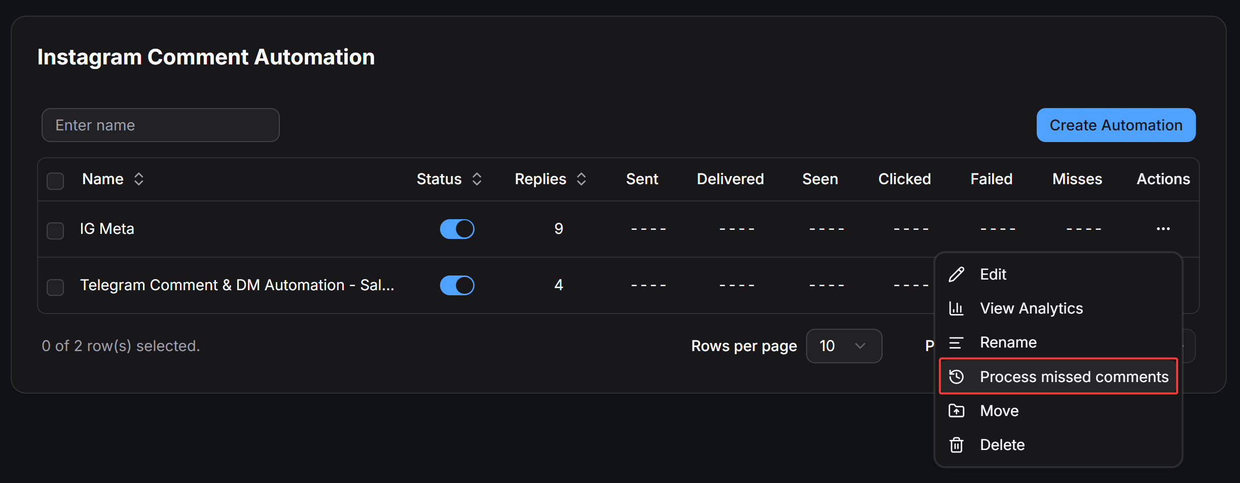
Task: Click the bar chart icon for View Analytics
Action: coord(956,308)
